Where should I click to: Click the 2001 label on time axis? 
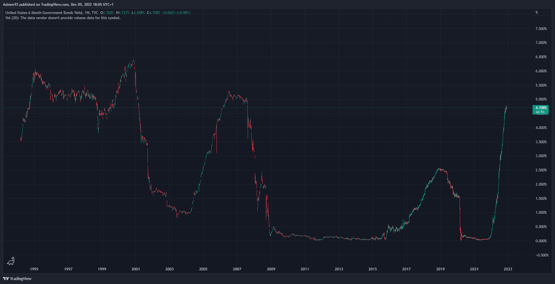pos(136,269)
